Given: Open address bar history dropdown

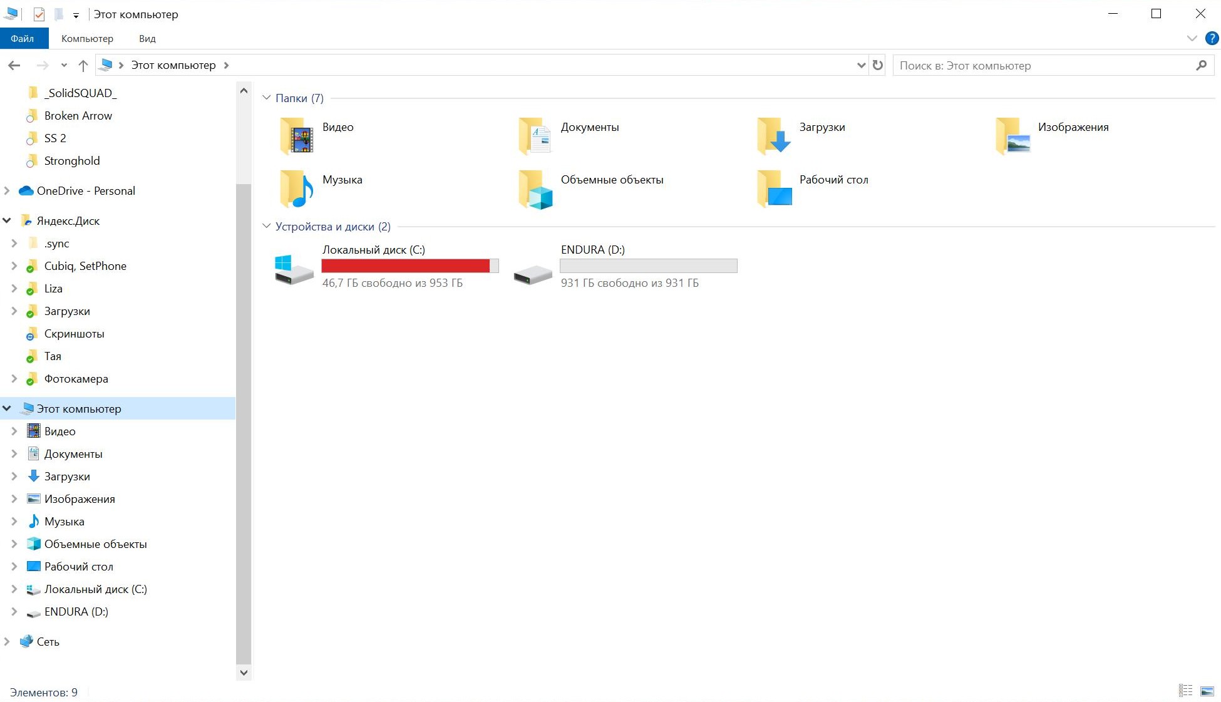Looking at the screenshot, I should coord(861,65).
